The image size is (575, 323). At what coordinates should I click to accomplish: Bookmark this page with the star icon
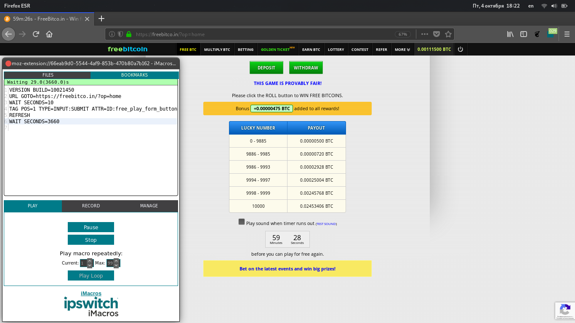(x=448, y=34)
